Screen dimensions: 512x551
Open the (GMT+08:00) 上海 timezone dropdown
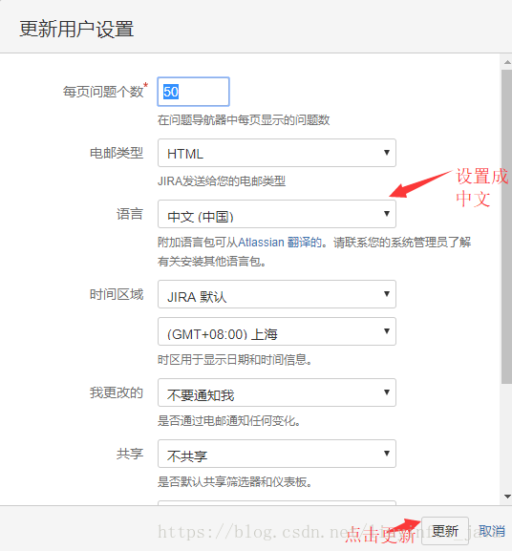click(277, 331)
